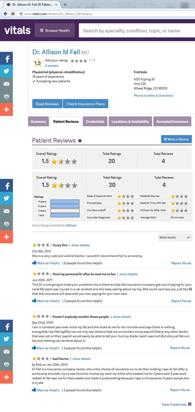Click the thumbs-up icon on Scary Doc review

click(x=34, y=263)
